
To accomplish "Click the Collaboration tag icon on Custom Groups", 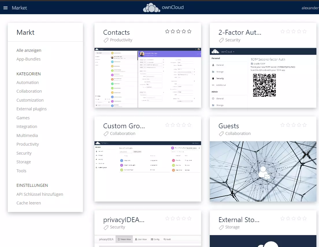I will point(106,133).
